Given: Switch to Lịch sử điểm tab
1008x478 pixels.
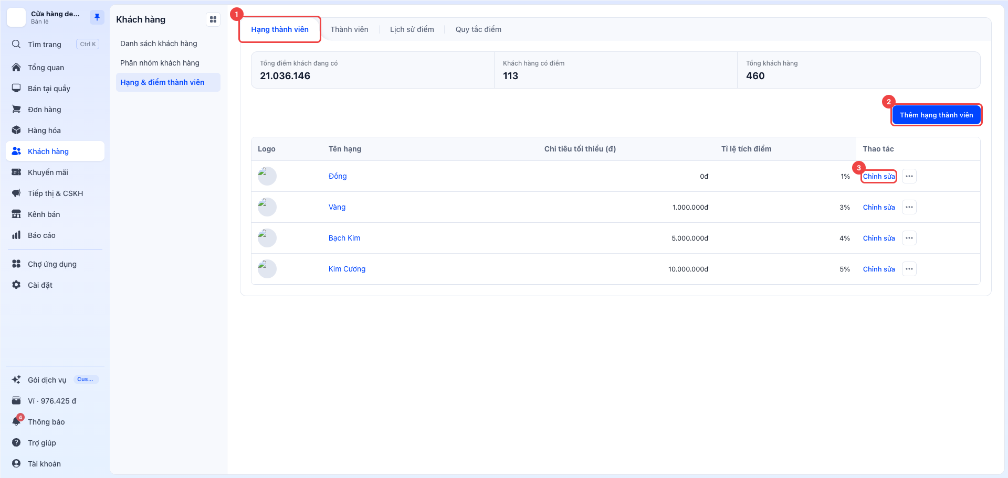Looking at the screenshot, I should coord(412,29).
